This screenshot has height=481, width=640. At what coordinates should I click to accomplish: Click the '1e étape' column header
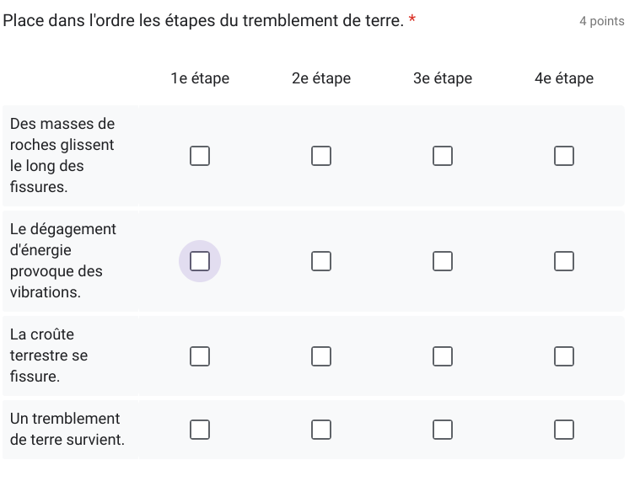200,78
